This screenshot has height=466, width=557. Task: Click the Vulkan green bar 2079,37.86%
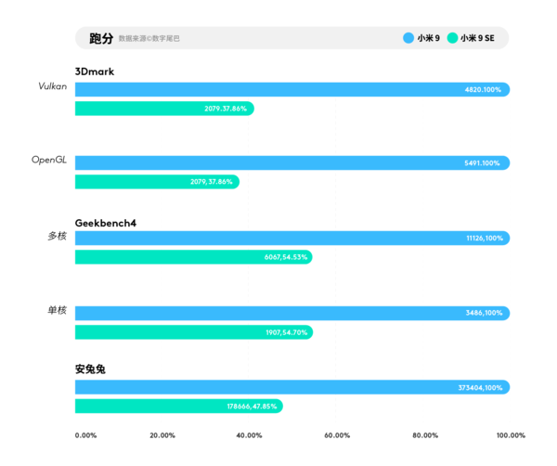tap(163, 109)
